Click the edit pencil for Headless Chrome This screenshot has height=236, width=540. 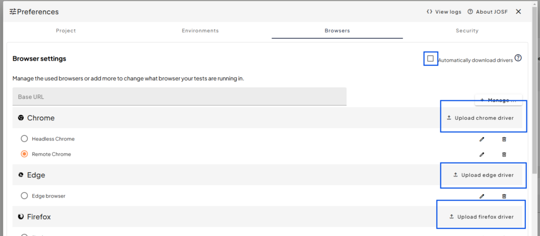click(x=481, y=139)
